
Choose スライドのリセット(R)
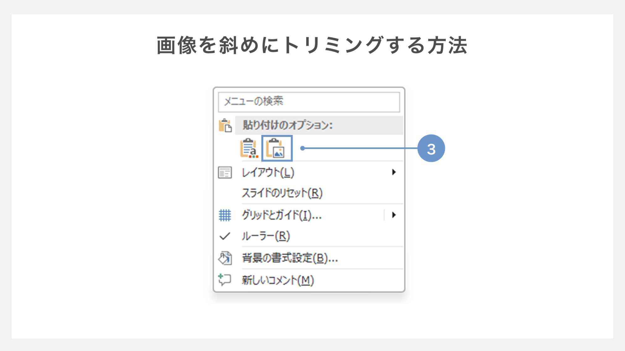[x=282, y=193]
